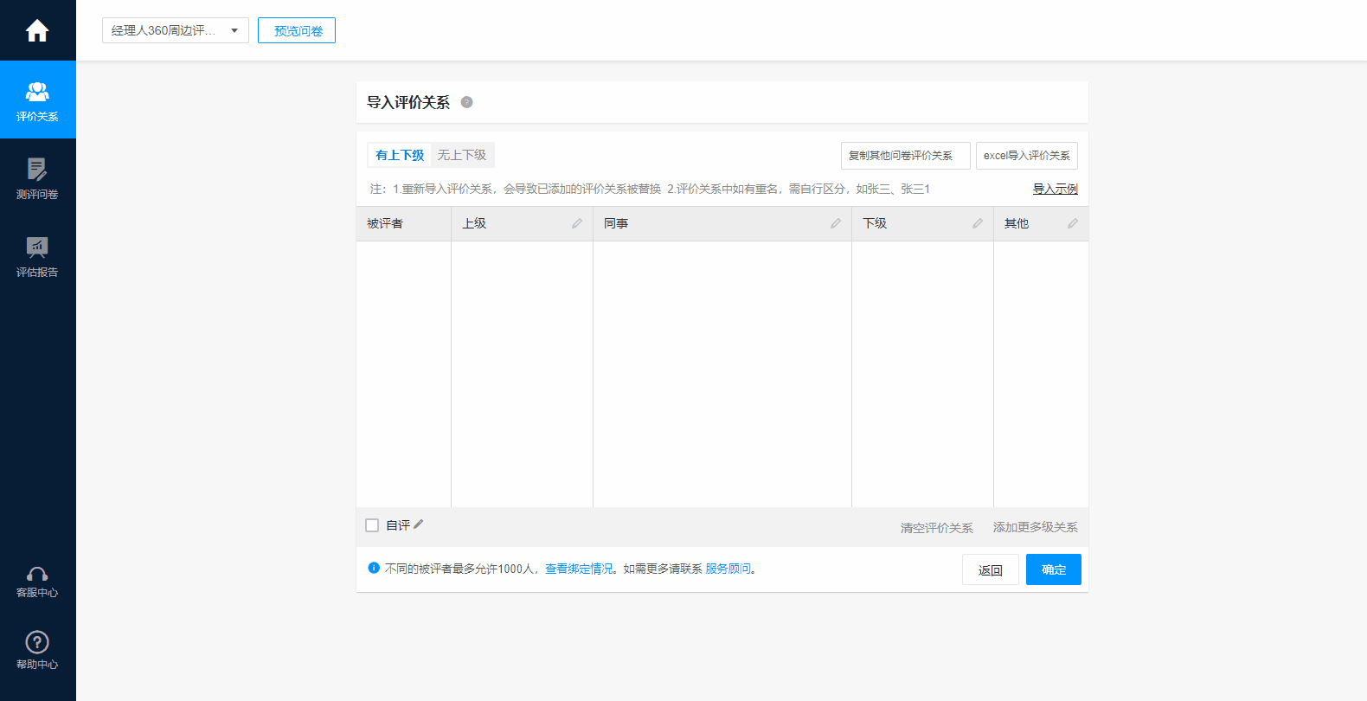
Task: Open 导入示例 link
Action: click(x=1056, y=189)
